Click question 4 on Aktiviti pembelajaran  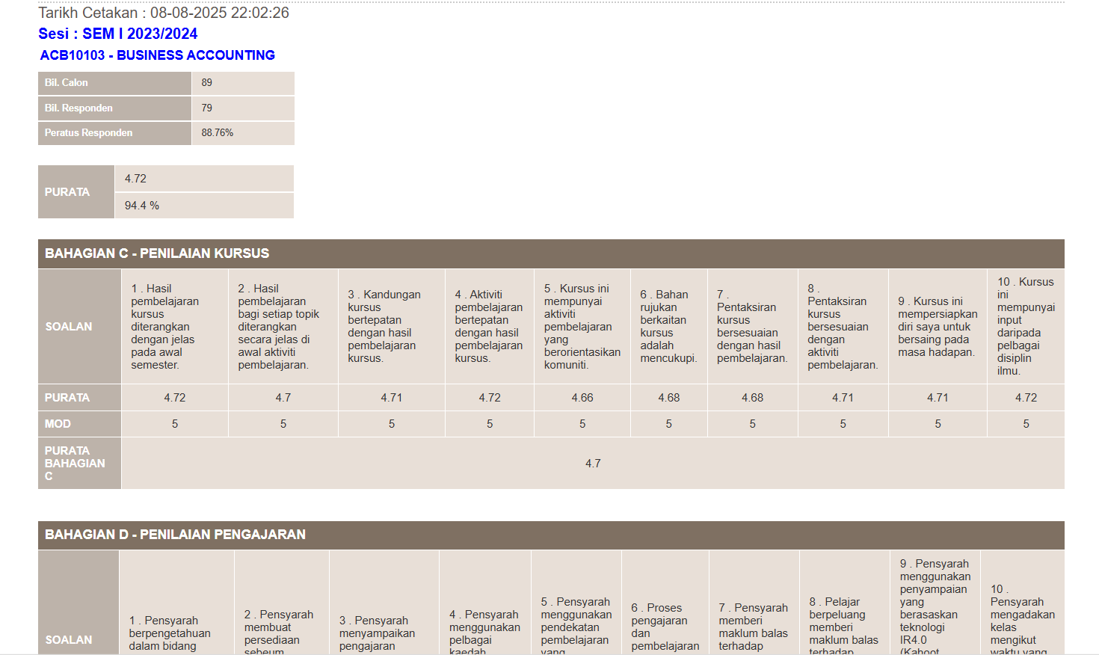coord(489,327)
